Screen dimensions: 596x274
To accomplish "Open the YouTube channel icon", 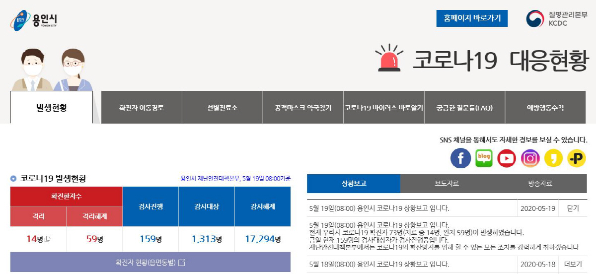I will pos(507,158).
